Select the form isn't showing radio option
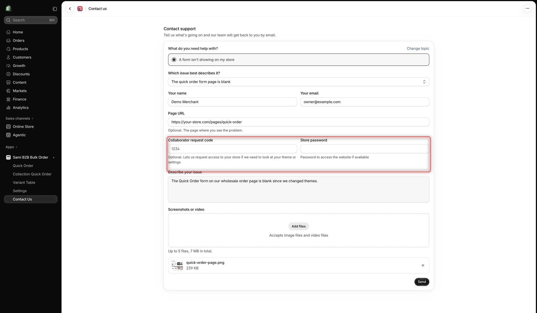Viewport: 537px width, 313px height. pyautogui.click(x=174, y=60)
